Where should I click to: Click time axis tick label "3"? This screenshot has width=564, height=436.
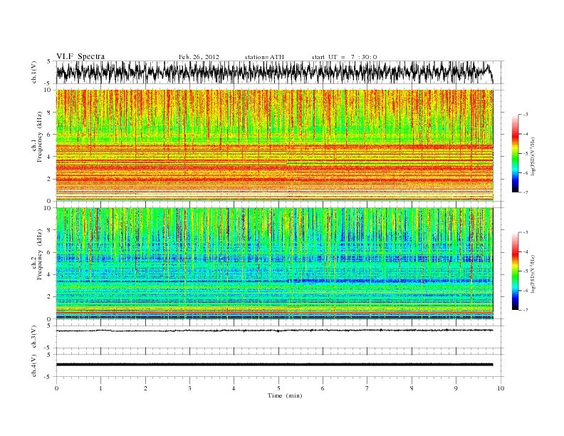189,388
